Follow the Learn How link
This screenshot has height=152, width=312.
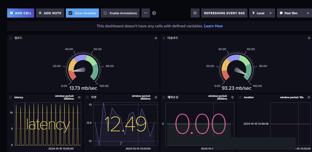(213, 26)
